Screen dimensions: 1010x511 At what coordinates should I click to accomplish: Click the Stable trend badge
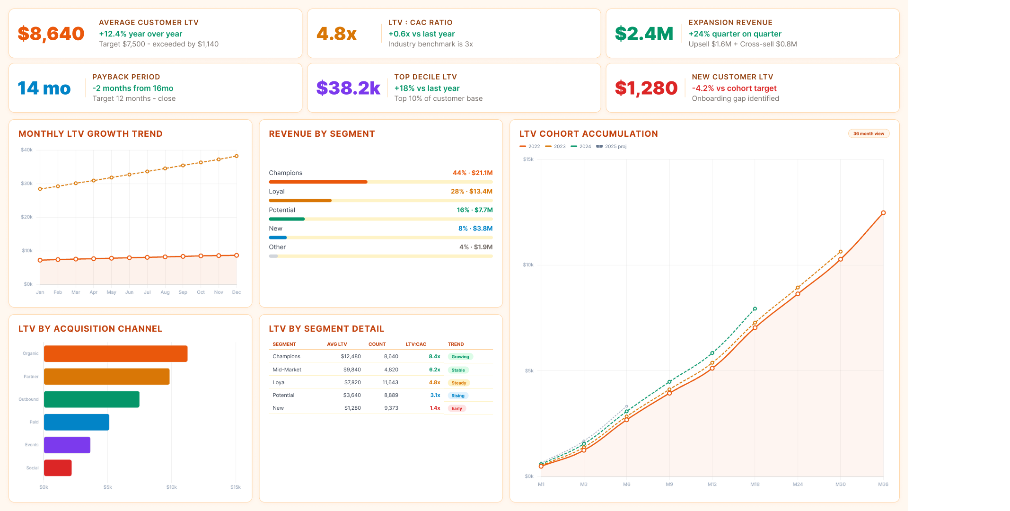(x=458, y=370)
